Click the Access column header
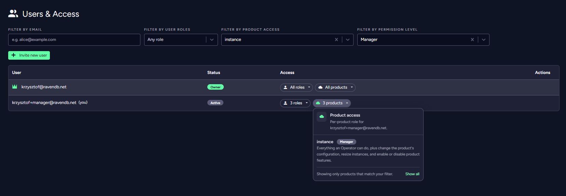Screen dimensions: 566x196 287,73
